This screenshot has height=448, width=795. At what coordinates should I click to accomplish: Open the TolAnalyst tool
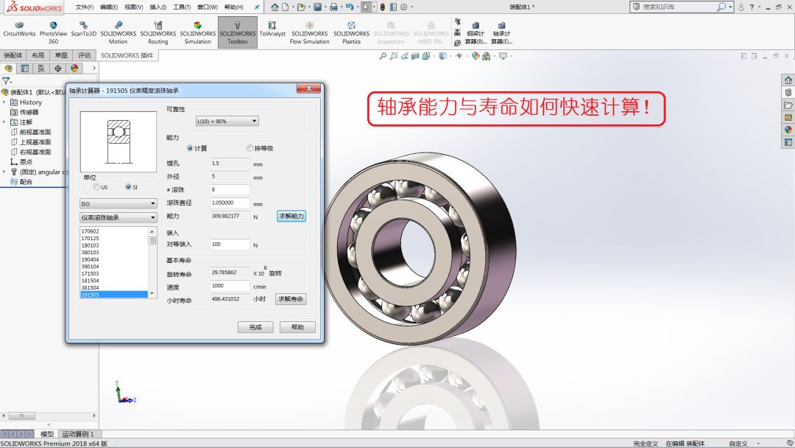[x=272, y=32]
